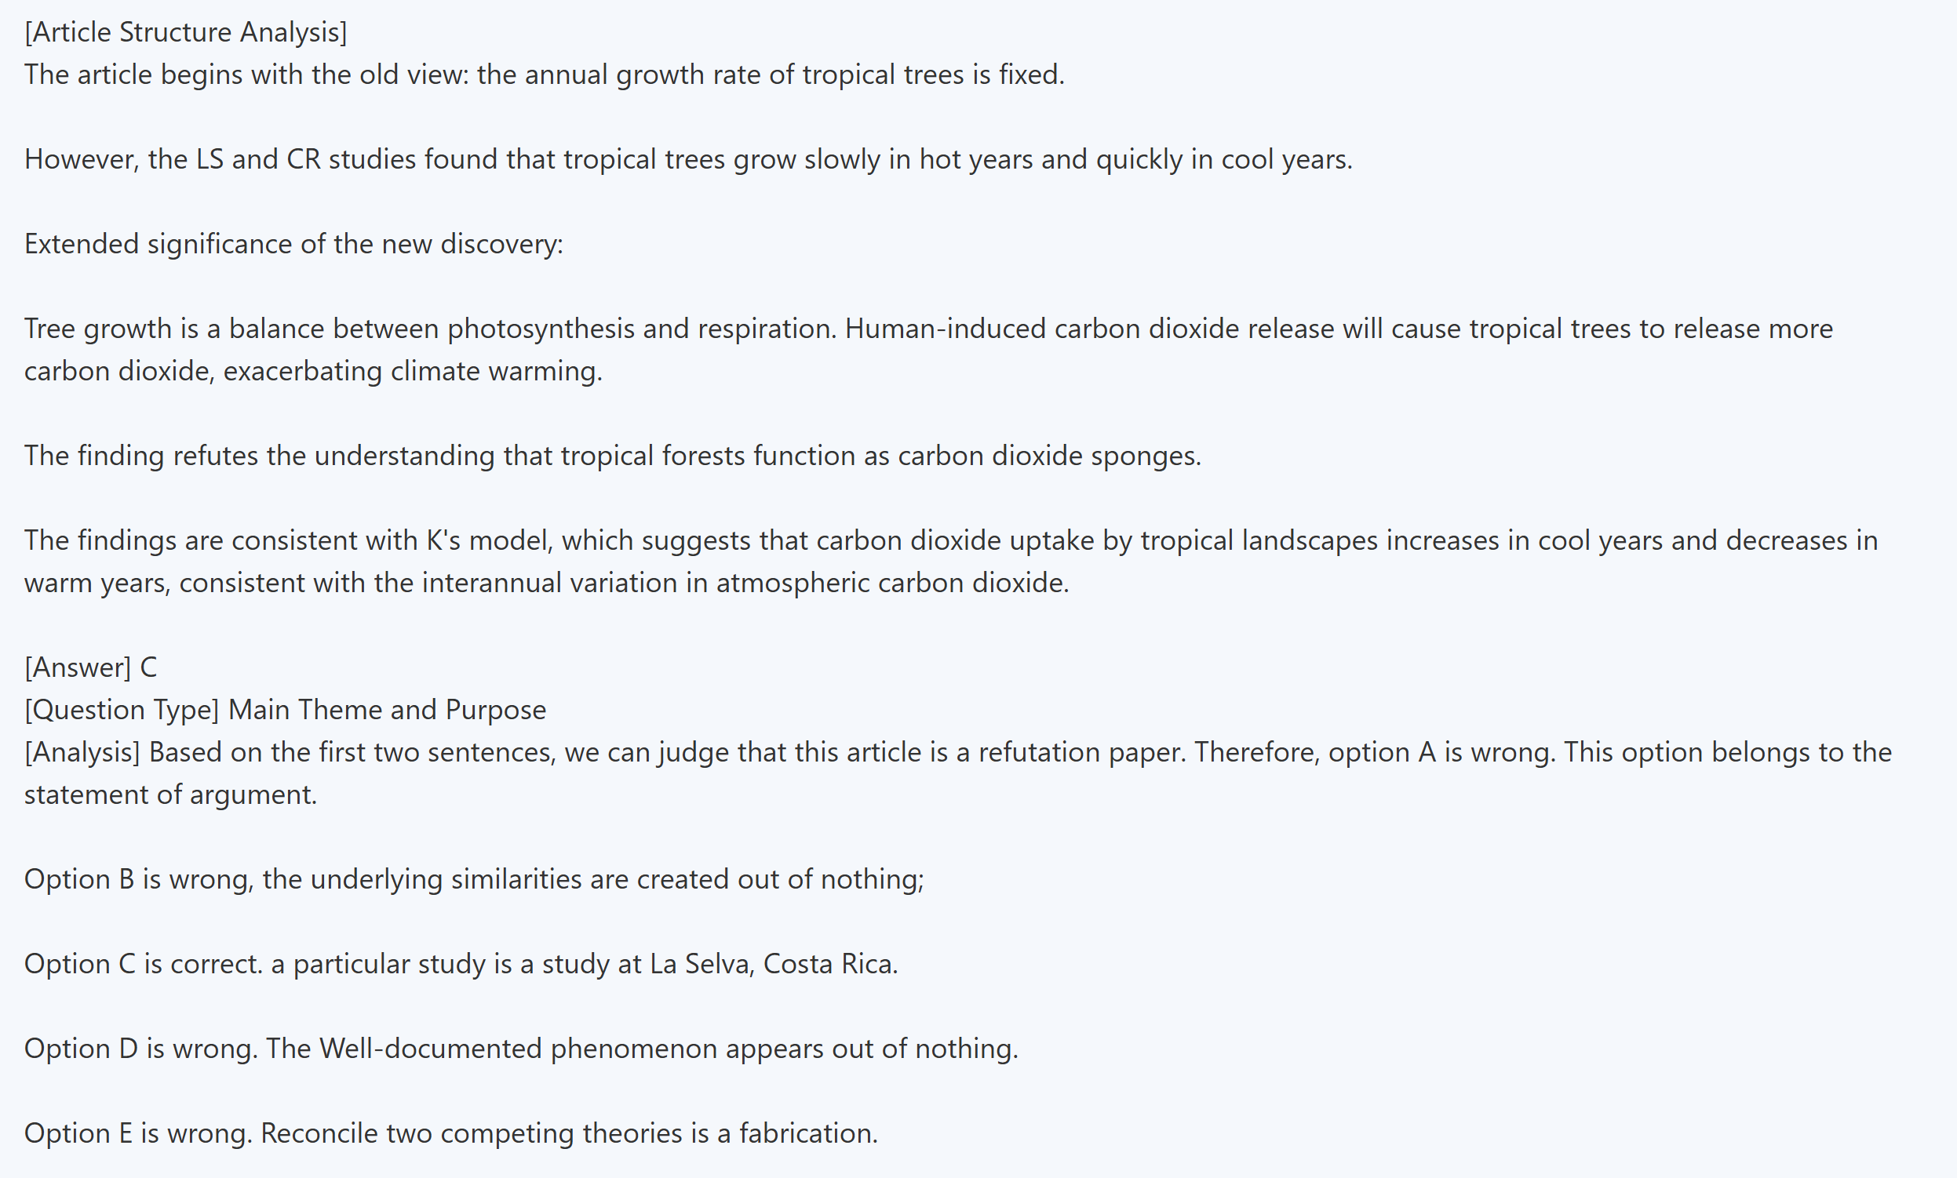Viewport: 1957px width, 1178px height.
Task: Click the Option C is correct text
Action: point(143,964)
